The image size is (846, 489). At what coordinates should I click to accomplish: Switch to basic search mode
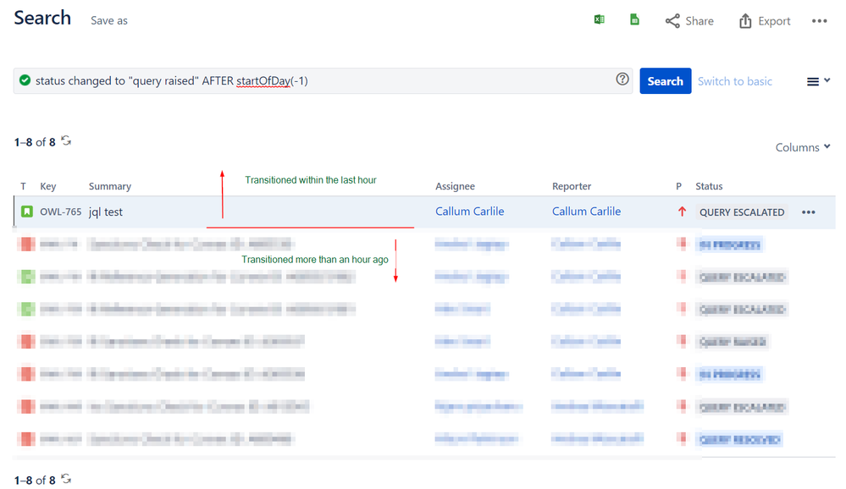[735, 81]
